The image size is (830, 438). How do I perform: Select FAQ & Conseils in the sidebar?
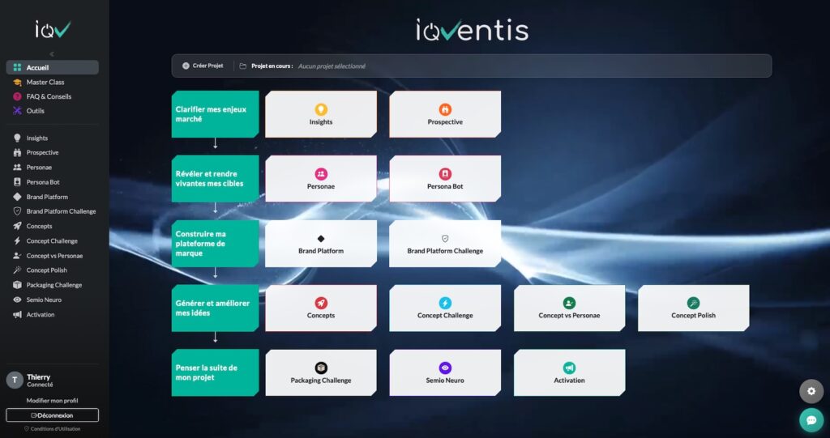pos(49,96)
